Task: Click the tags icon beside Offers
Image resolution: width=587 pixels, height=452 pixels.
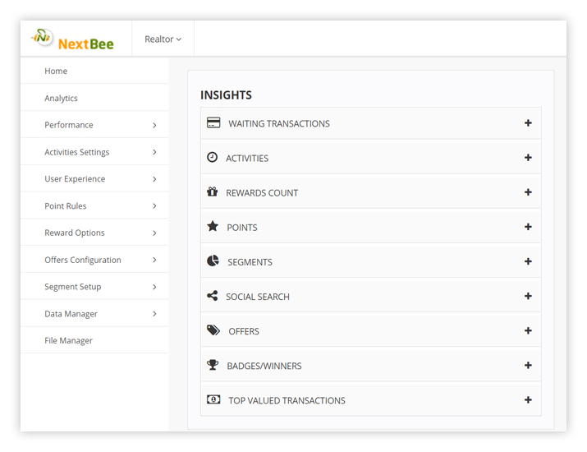Action: [213, 330]
